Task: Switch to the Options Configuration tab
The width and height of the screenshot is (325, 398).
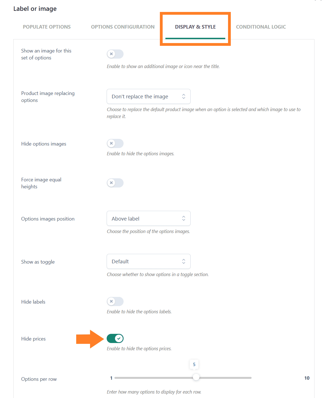Action: coord(123,27)
